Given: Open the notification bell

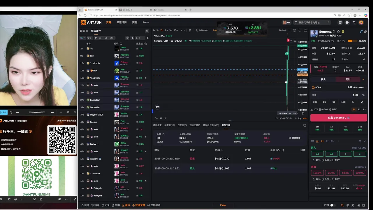Looking at the screenshot, I should (x=354, y=22).
